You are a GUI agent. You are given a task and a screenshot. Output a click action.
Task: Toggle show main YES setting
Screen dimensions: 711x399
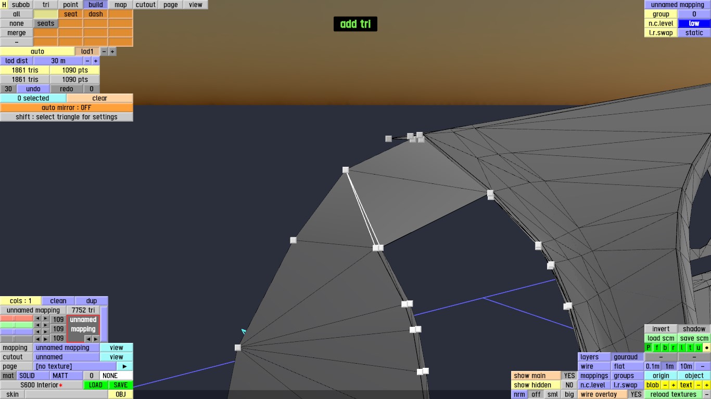(x=569, y=376)
